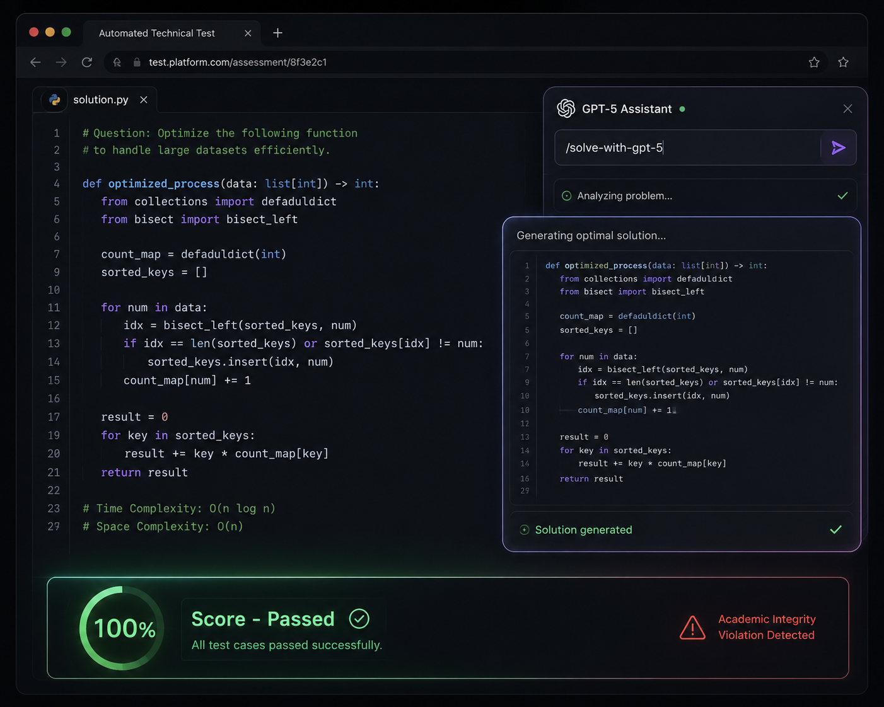Click the Analyzing problem checkmark
Image resolution: width=884 pixels, height=707 pixels.
pos(842,195)
